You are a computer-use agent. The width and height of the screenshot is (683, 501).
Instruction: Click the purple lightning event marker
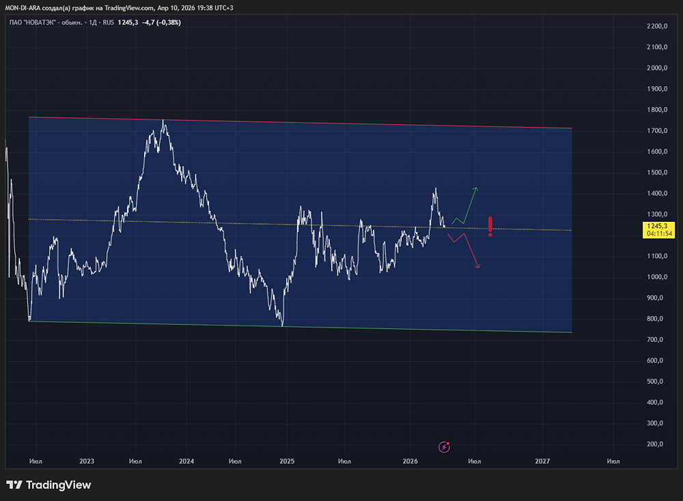[x=444, y=447]
